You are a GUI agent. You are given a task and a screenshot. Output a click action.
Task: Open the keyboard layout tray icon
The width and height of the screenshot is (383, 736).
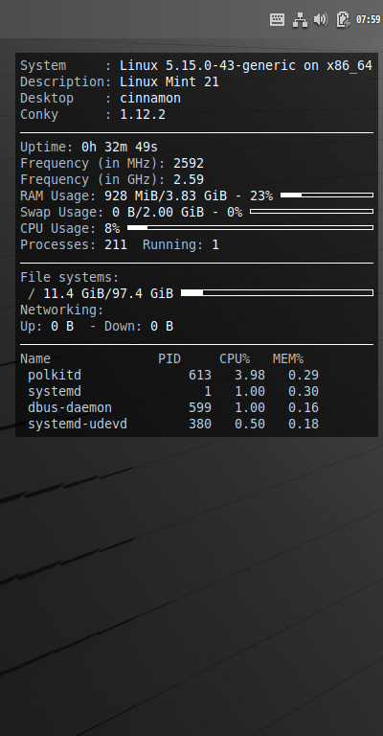point(277,19)
